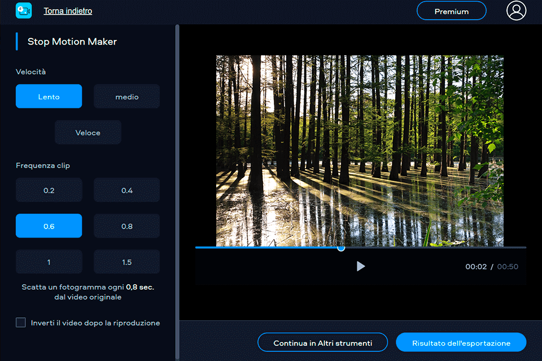Image resolution: width=542 pixels, height=361 pixels.
Task: Change frequency to 0.8 seconds
Action: [126, 226]
